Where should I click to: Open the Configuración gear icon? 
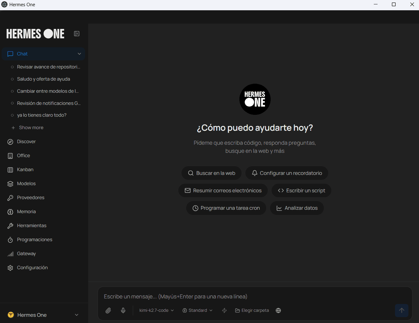coord(10,268)
